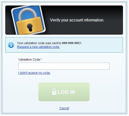The image size is (129, 116).
Task: Click the black keyhole on the padlock
Action: [x=30, y=27]
